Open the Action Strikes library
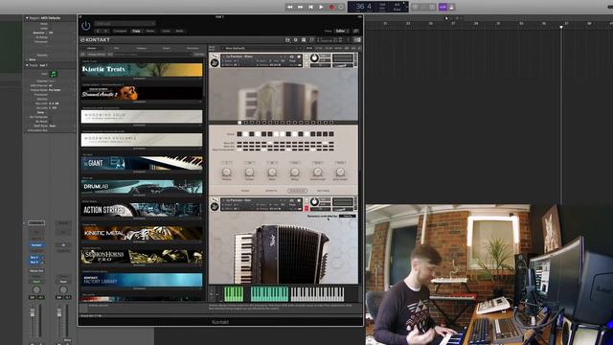613x345 pixels. [142, 210]
